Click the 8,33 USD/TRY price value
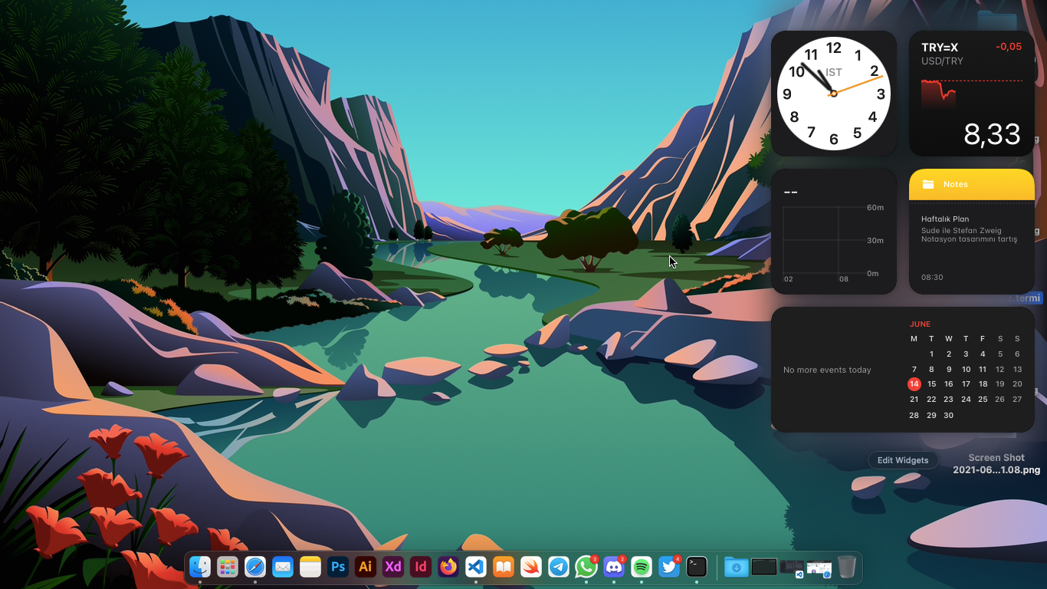Image resolution: width=1047 pixels, height=589 pixels. [992, 134]
